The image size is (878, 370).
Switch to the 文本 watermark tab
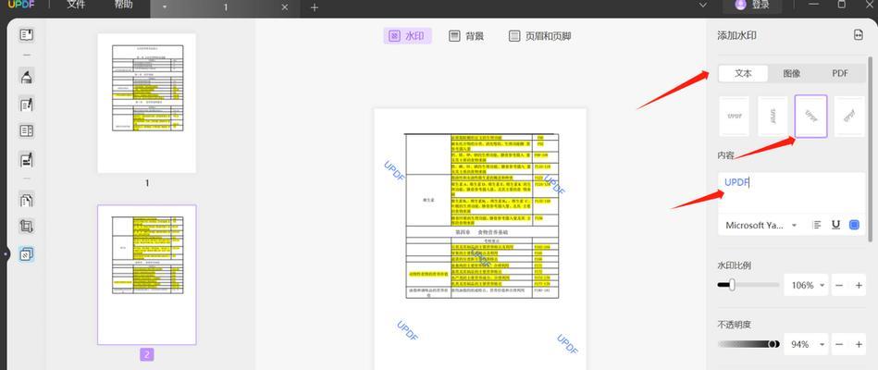pos(743,73)
